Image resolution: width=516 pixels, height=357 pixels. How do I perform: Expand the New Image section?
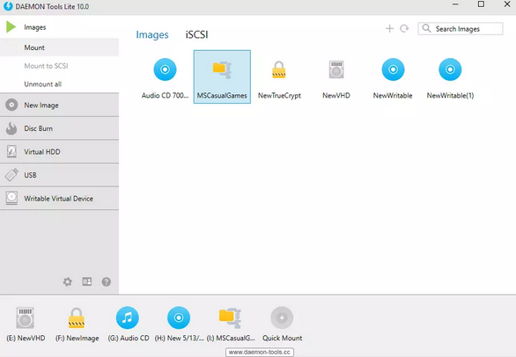click(59, 106)
